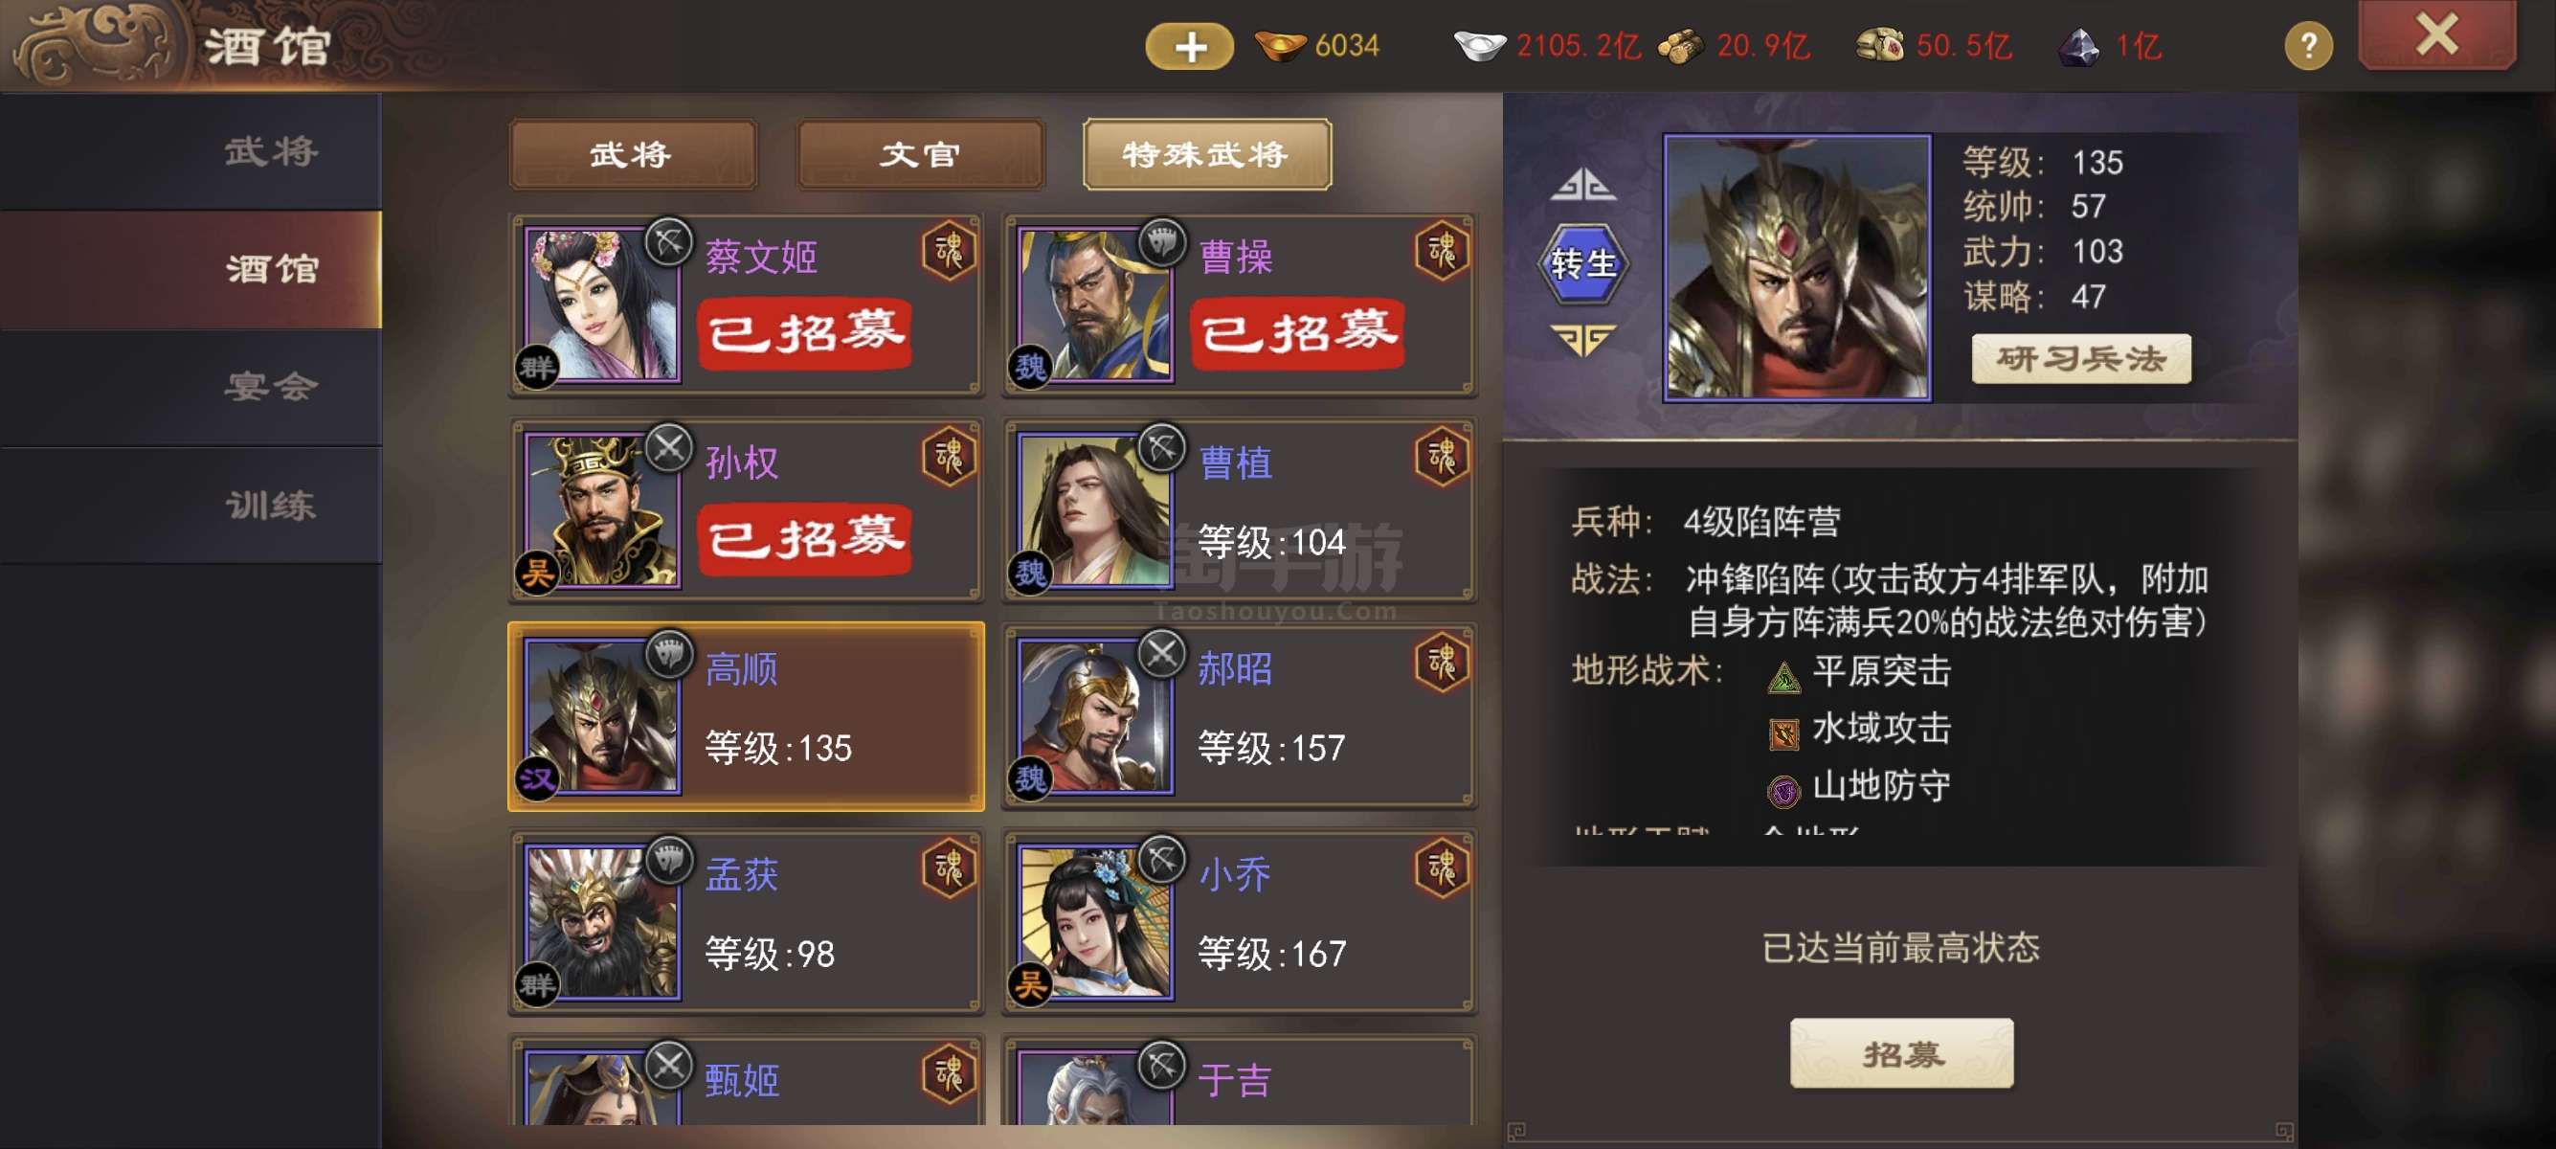Switch to the 特殊武将 tab
This screenshot has width=2556, height=1149.
[1206, 155]
